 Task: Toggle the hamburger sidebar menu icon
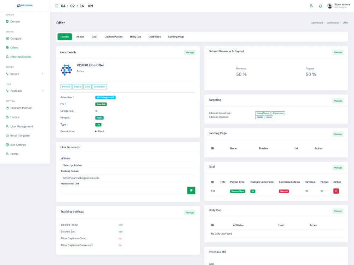click(x=56, y=6)
